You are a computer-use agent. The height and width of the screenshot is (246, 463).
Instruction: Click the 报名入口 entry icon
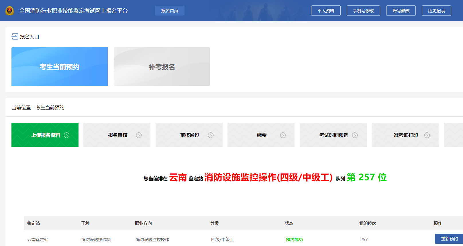[x=15, y=36]
